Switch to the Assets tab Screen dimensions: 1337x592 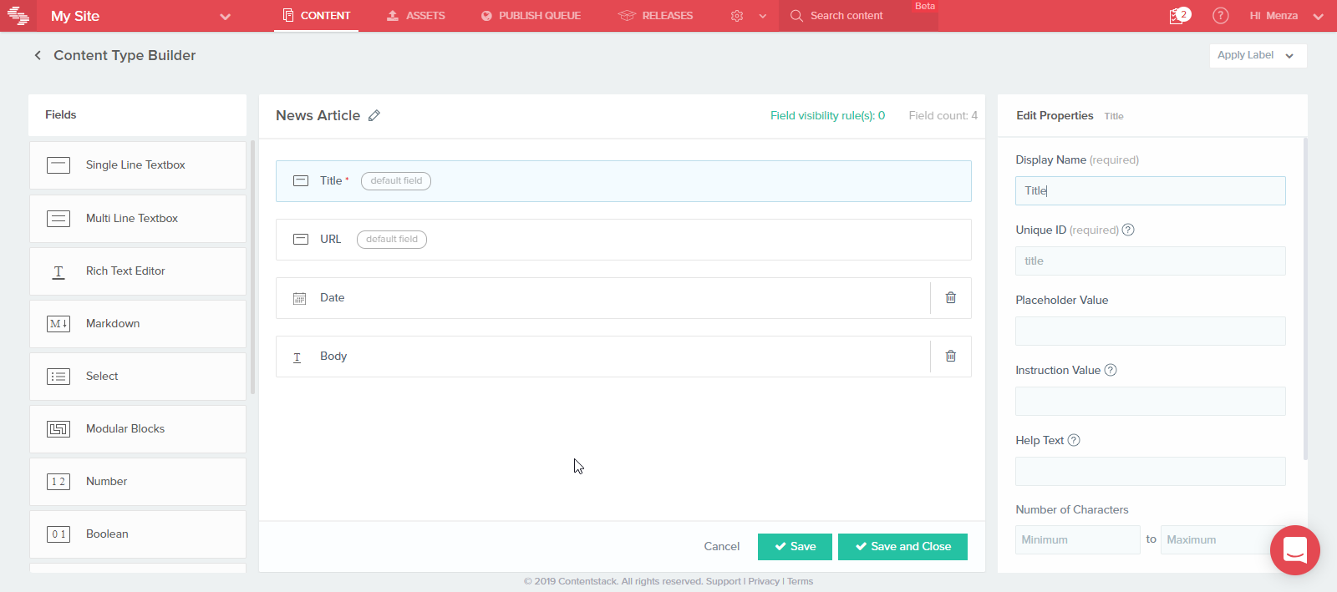tap(416, 16)
